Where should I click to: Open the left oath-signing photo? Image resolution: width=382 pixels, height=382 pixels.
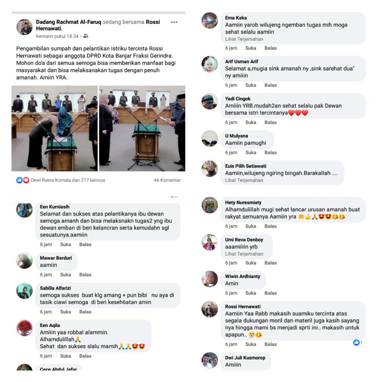click(54, 128)
